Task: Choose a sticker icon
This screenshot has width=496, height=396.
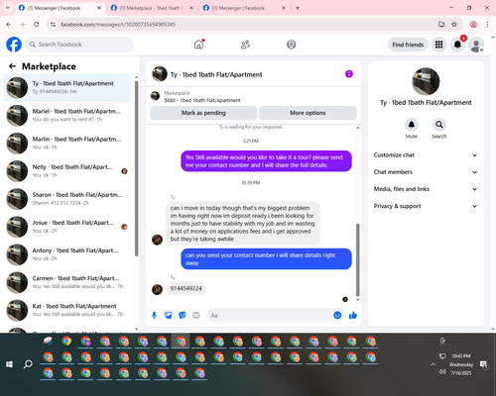Action: [183, 316]
